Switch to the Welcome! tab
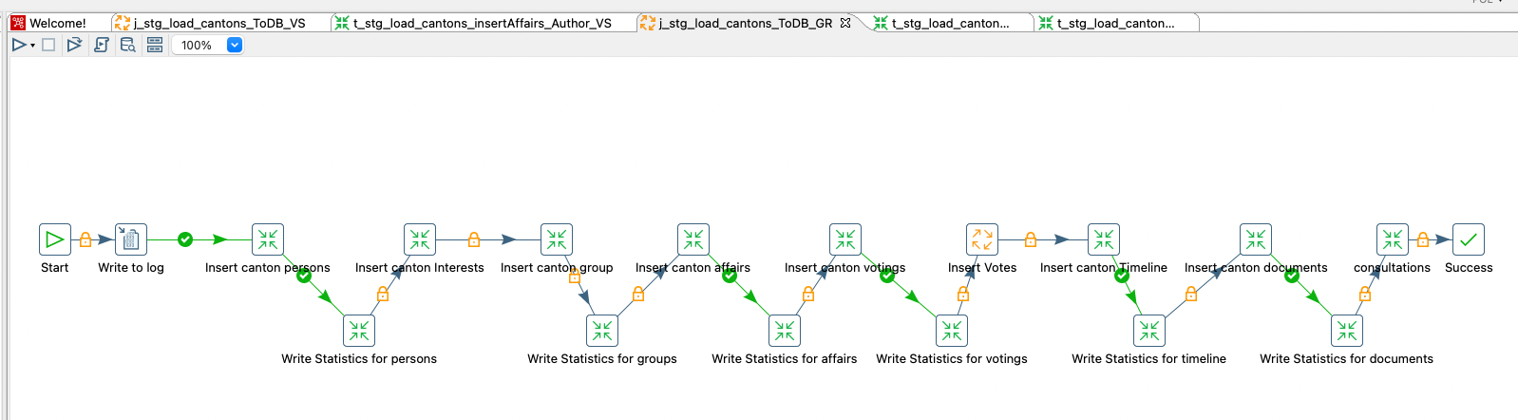1518x420 pixels. (57, 23)
